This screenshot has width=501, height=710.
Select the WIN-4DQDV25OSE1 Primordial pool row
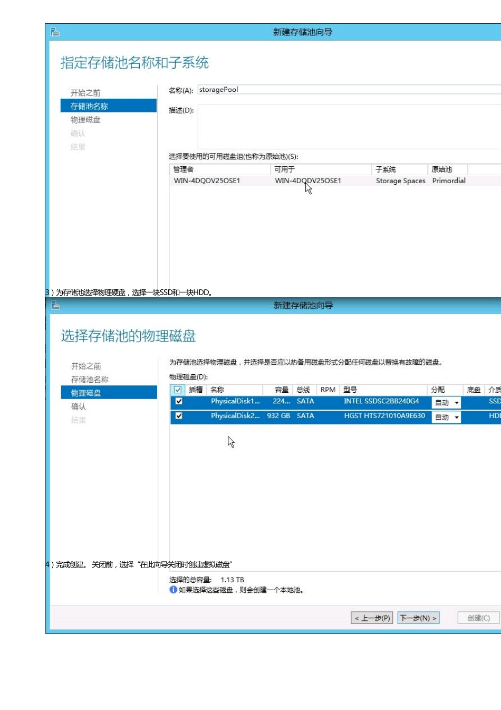coord(335,181)
